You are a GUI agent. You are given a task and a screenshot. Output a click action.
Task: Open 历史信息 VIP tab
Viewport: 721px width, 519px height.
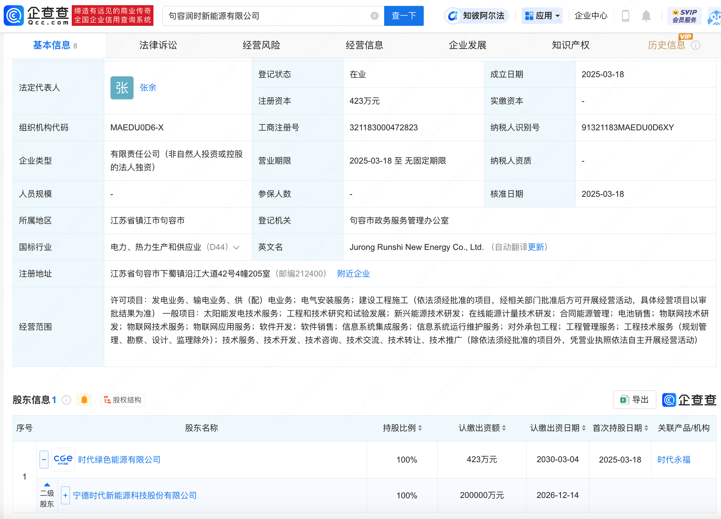tap(667, 45)
